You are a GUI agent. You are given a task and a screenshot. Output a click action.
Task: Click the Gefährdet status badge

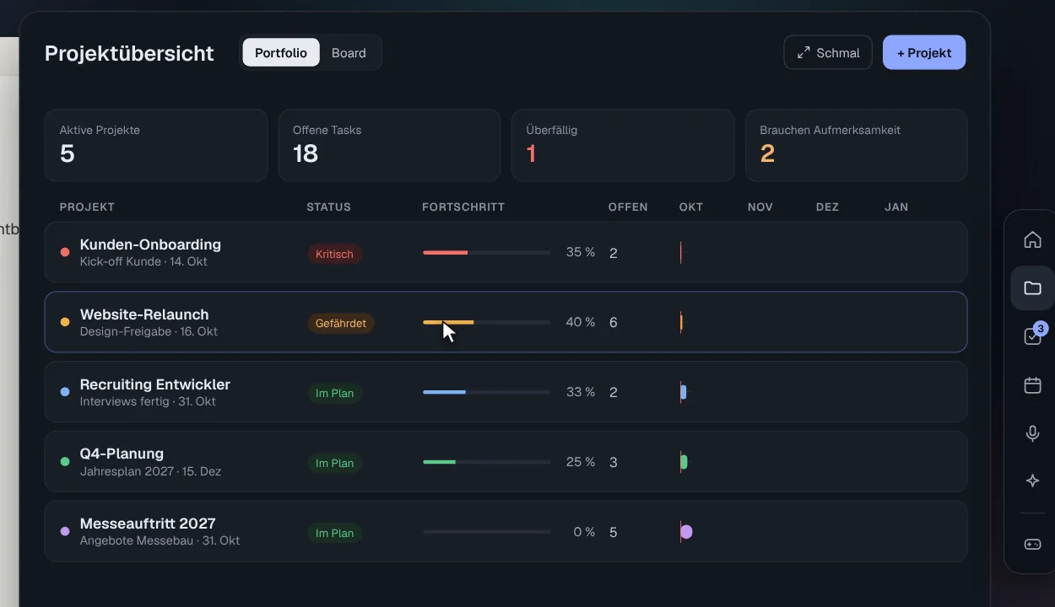click(x=341, y=323)
